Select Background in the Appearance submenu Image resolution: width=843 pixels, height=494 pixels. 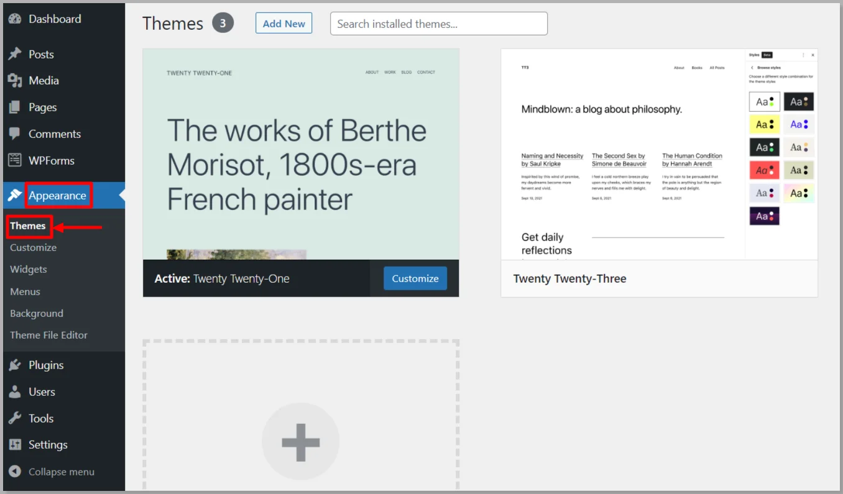click(37, 313)
